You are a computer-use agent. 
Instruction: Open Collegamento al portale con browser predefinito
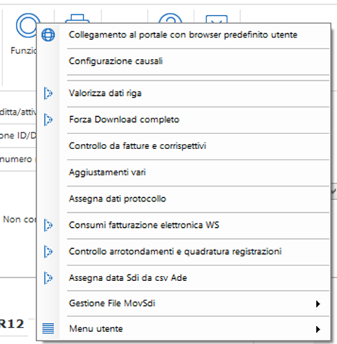183,34
